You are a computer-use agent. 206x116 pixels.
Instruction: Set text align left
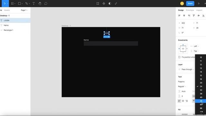(179, 101)
